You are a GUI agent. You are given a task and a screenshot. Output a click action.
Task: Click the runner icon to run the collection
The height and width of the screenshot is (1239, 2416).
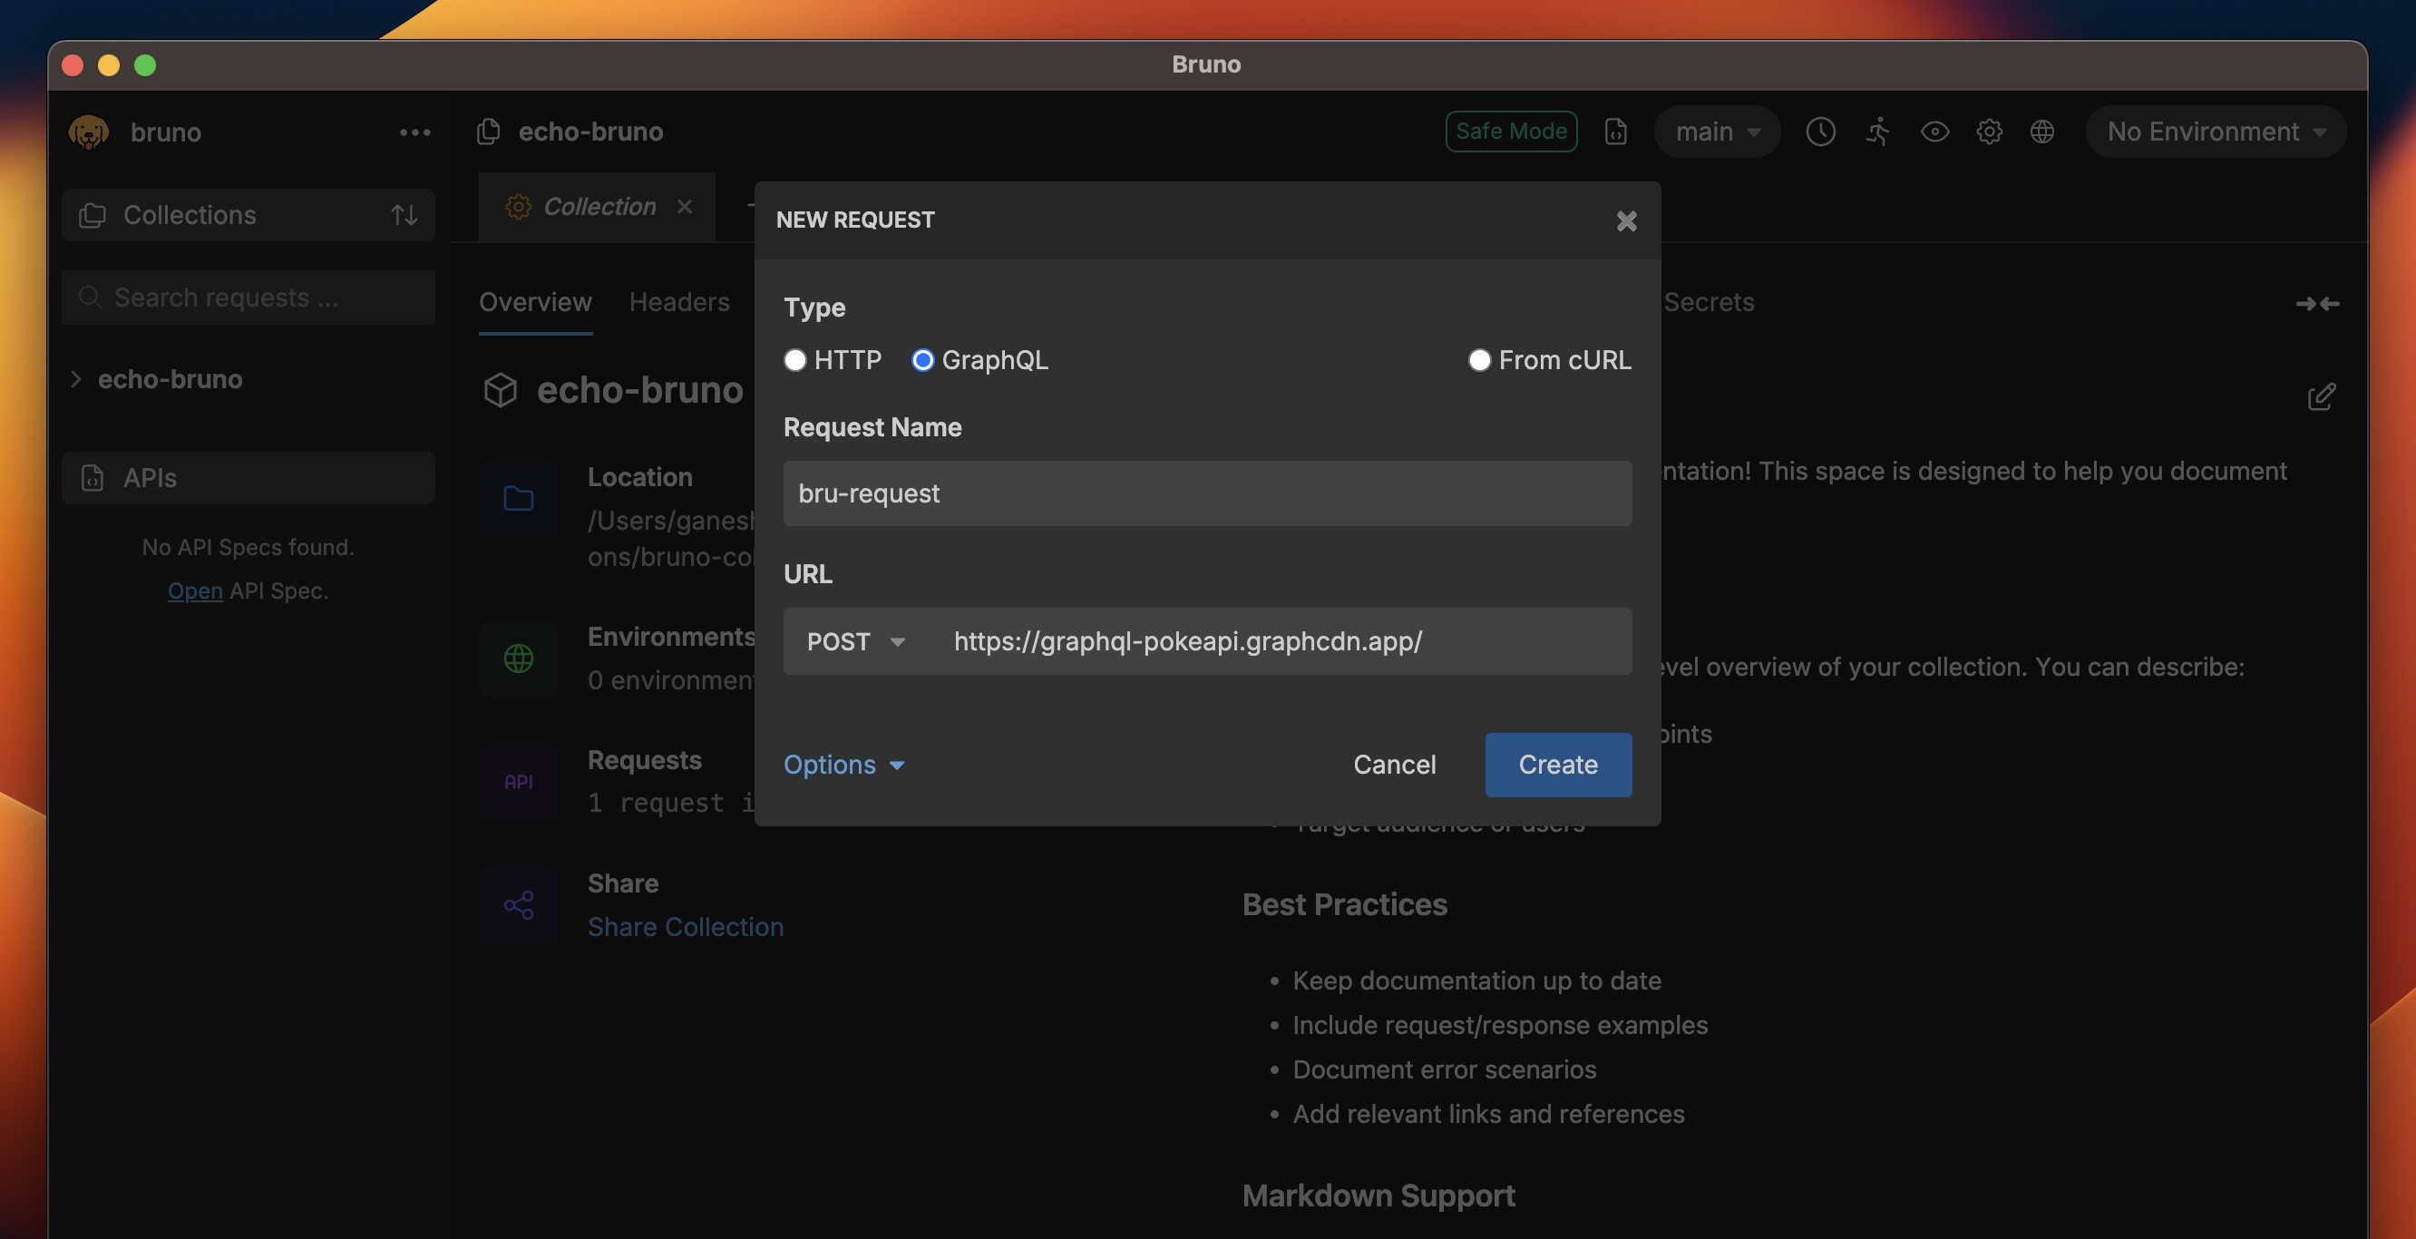[x=1876, y=132]
